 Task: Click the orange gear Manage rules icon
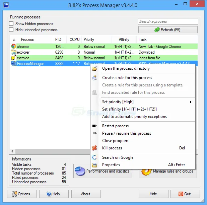click(x=146, y=172)
